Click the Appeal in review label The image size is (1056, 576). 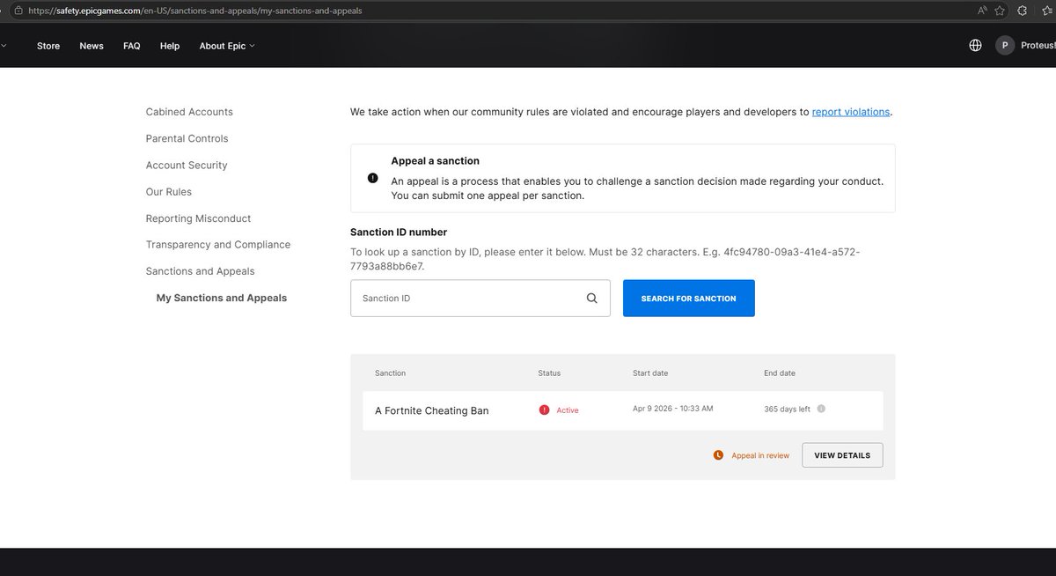(x=760, y=455)
